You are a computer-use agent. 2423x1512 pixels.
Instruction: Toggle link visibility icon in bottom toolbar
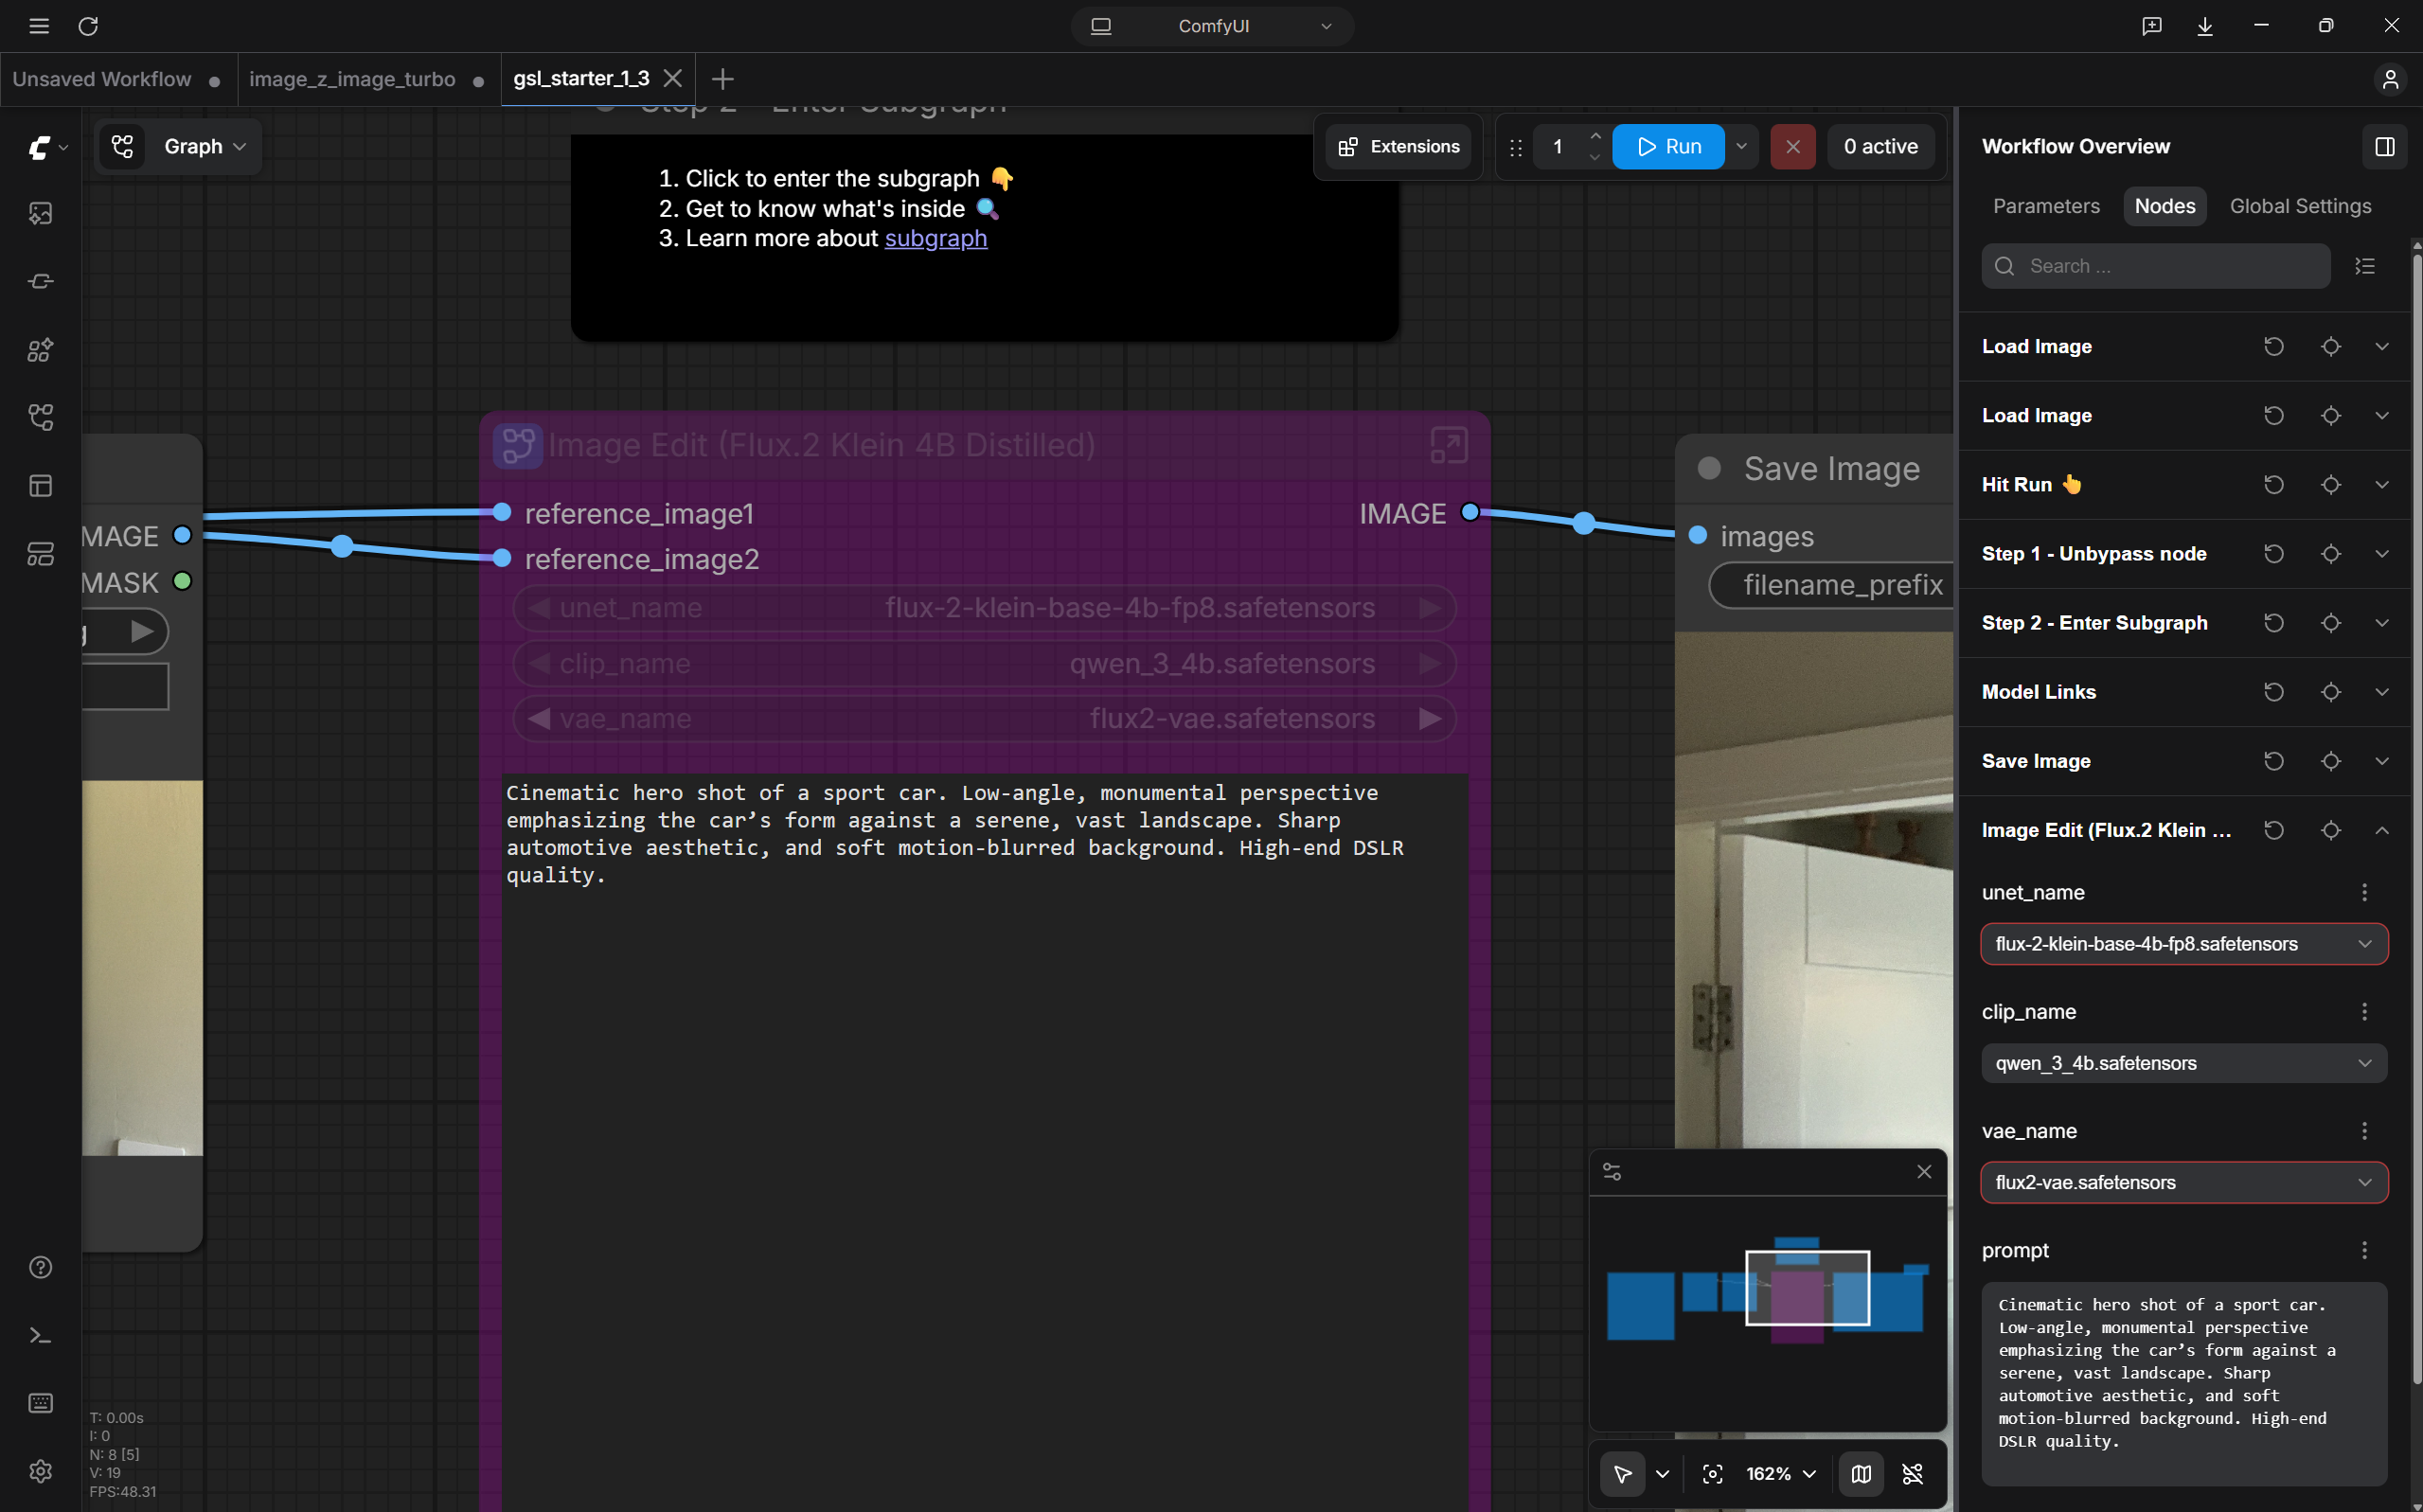point(1912,1474)
